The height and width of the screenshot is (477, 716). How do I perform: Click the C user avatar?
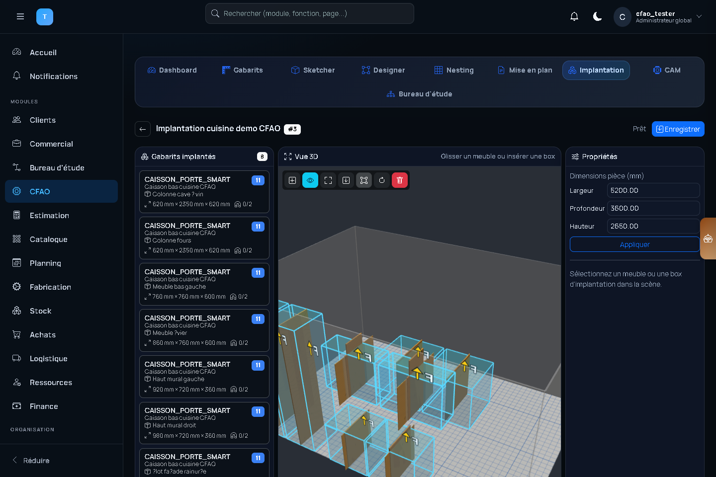[623, 17]
